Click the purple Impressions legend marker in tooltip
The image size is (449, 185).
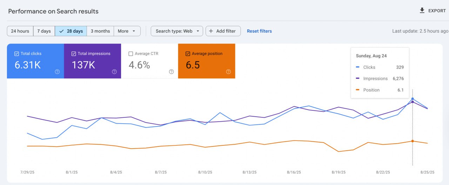point(357,78)
